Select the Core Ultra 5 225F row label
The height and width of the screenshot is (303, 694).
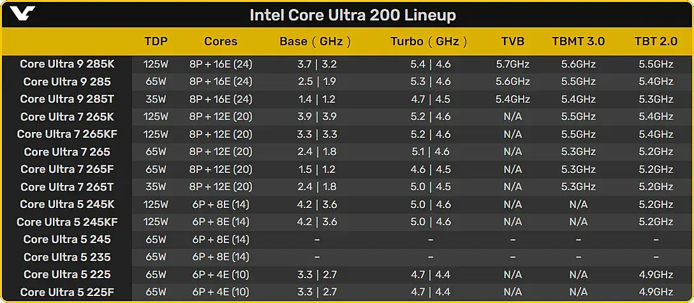(x=67, y=292)
